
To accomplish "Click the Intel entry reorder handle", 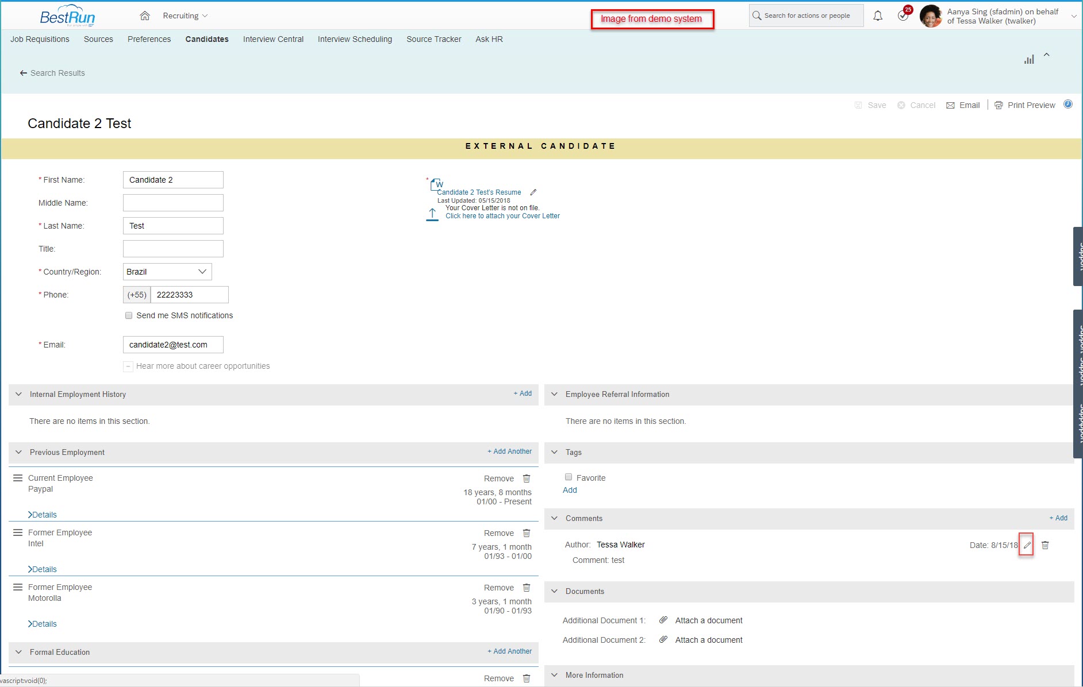I will [x=18, y=532].
